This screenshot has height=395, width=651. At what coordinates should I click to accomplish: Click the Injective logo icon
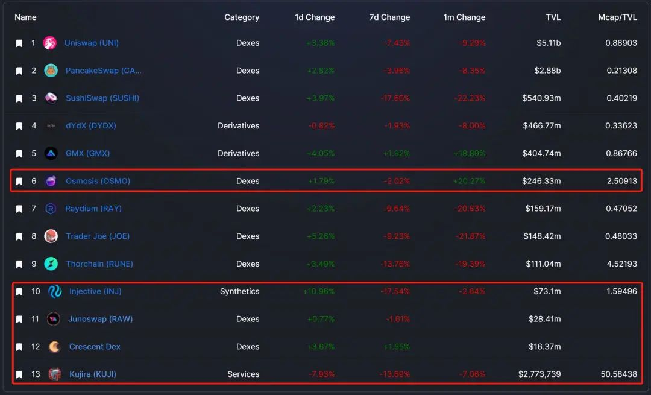(55, 292)
